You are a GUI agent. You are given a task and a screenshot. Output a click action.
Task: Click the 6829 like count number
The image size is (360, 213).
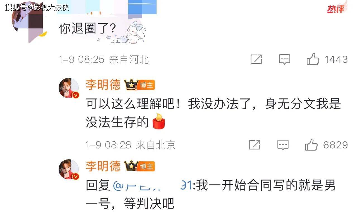(x=335, y=145)
